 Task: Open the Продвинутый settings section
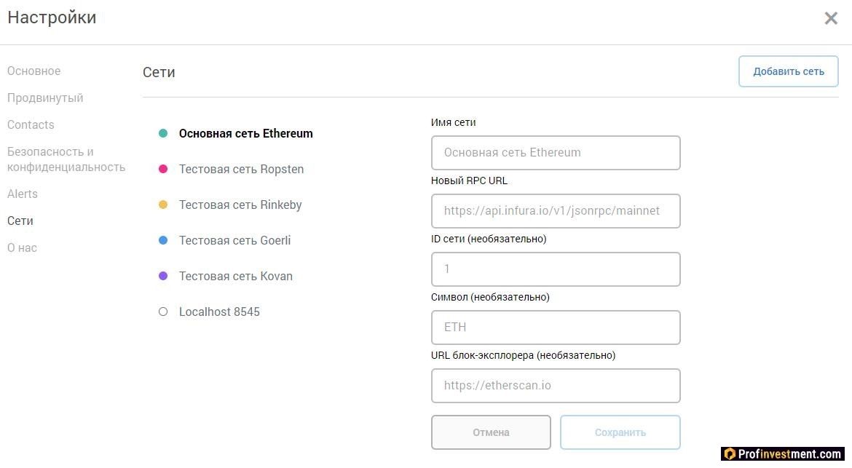tap(45, 98)
